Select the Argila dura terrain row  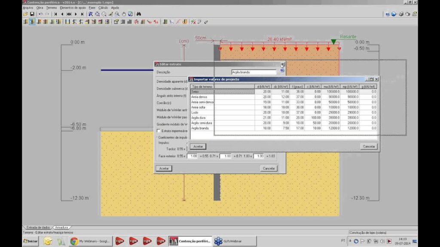(x=199, y=117)
